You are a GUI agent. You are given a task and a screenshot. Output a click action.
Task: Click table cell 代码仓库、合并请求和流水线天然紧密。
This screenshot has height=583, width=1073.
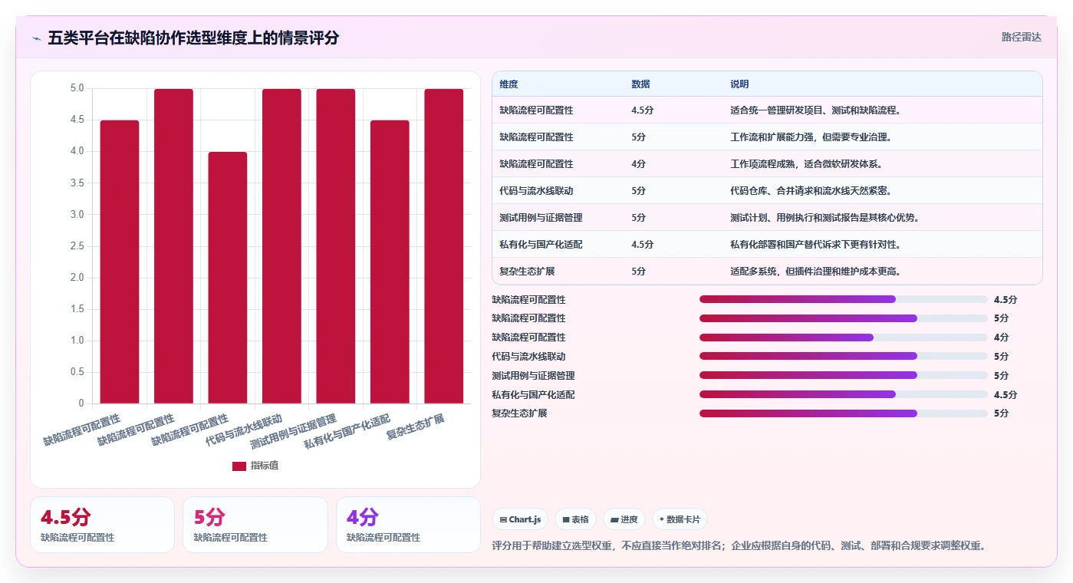(811, 191)
